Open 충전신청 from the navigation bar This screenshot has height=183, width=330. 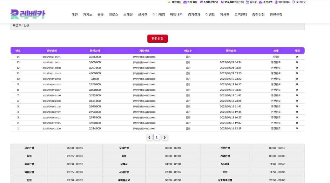click(x=258, y=15)
